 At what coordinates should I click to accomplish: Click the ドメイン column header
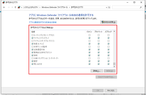pyautogui.click(x=89, y=32)
